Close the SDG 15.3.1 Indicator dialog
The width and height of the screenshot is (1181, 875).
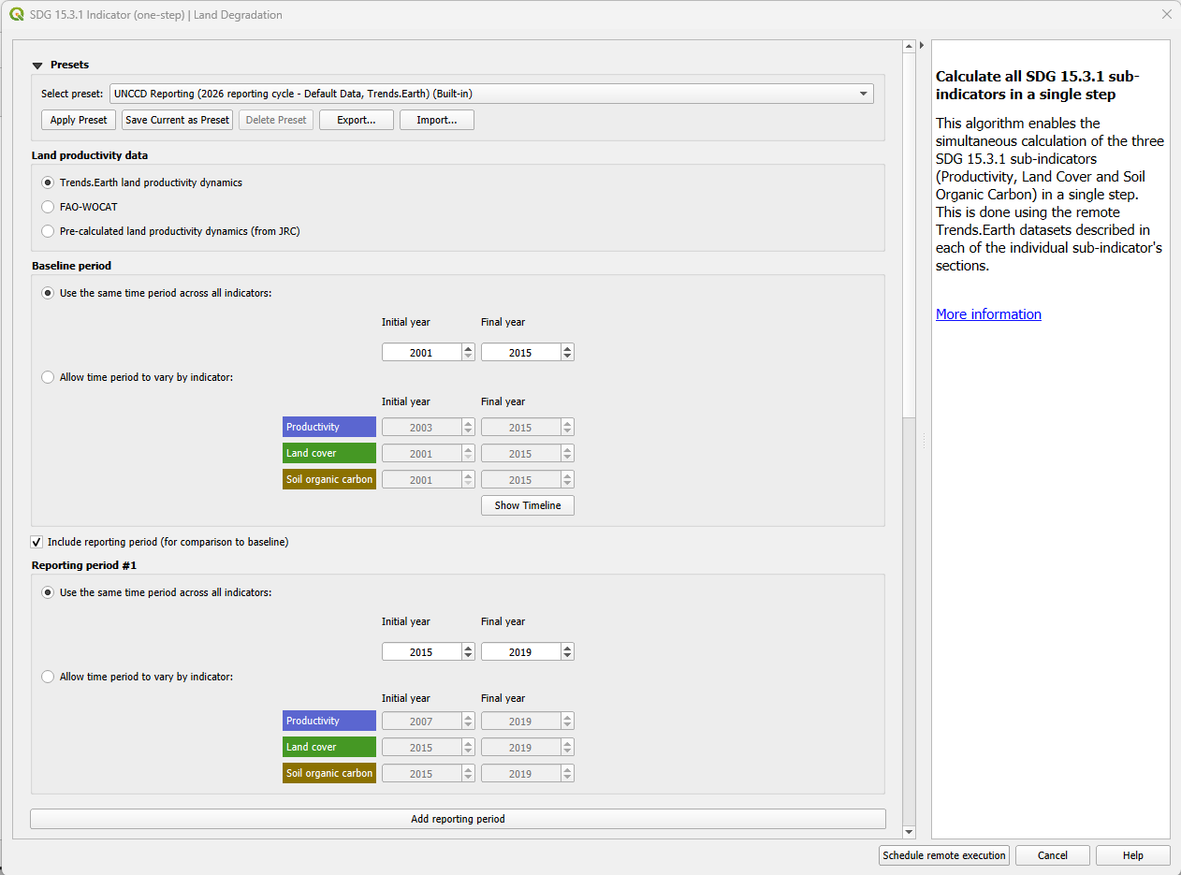tap(1166, 14)
